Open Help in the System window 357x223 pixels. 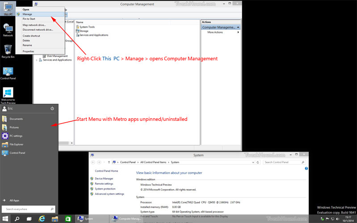point(306,169)
